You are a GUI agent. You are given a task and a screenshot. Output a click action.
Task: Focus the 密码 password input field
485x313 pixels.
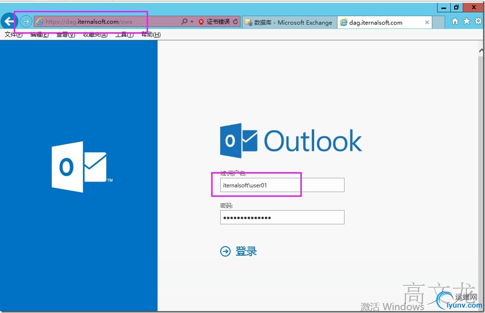(282, 217)
